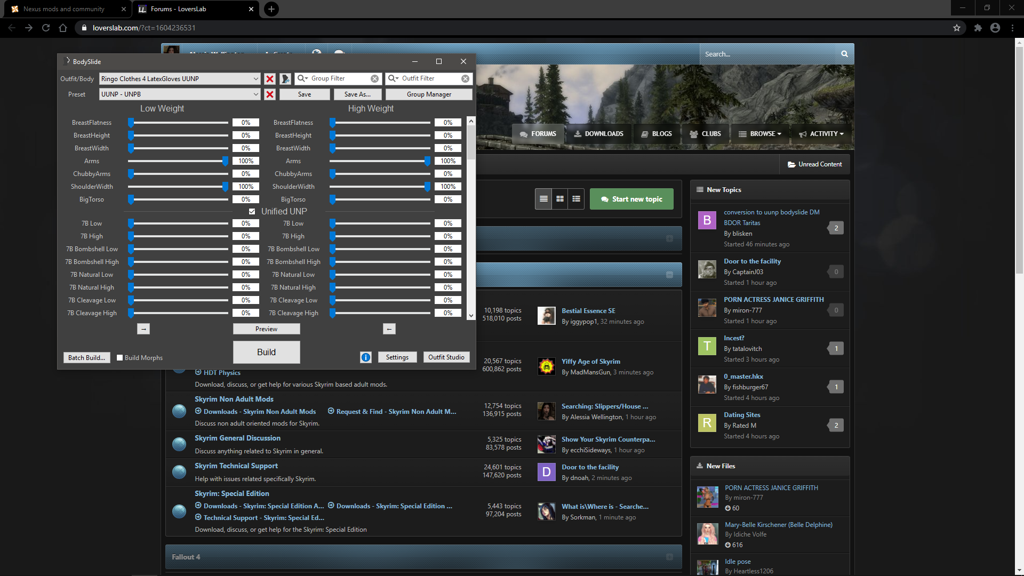Viewport: 1024px width, 576px height.
Task: Expand the Browse menu dropdown
Action: 759,134
